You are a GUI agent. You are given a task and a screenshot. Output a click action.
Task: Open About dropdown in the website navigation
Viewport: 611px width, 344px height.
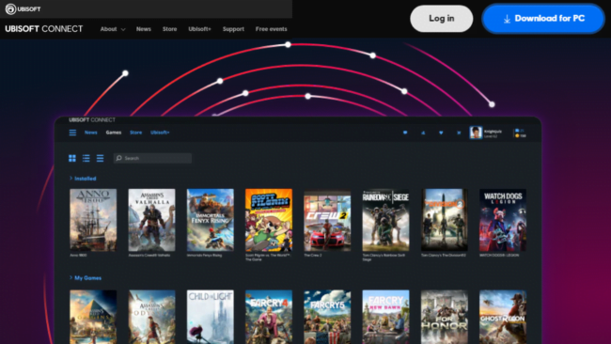pos(113,29)
